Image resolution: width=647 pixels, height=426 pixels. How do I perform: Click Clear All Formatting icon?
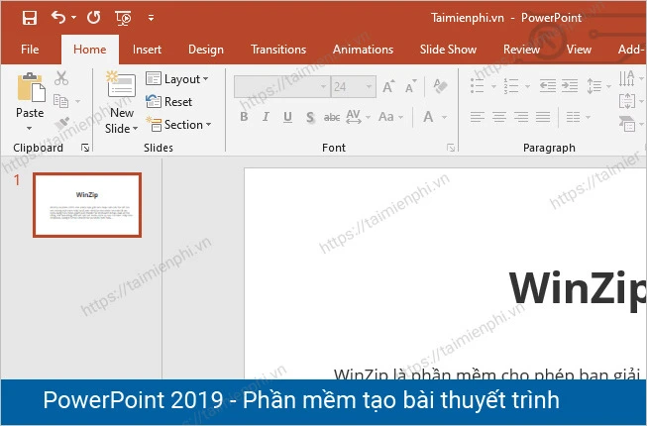click(x=440, y=86)
